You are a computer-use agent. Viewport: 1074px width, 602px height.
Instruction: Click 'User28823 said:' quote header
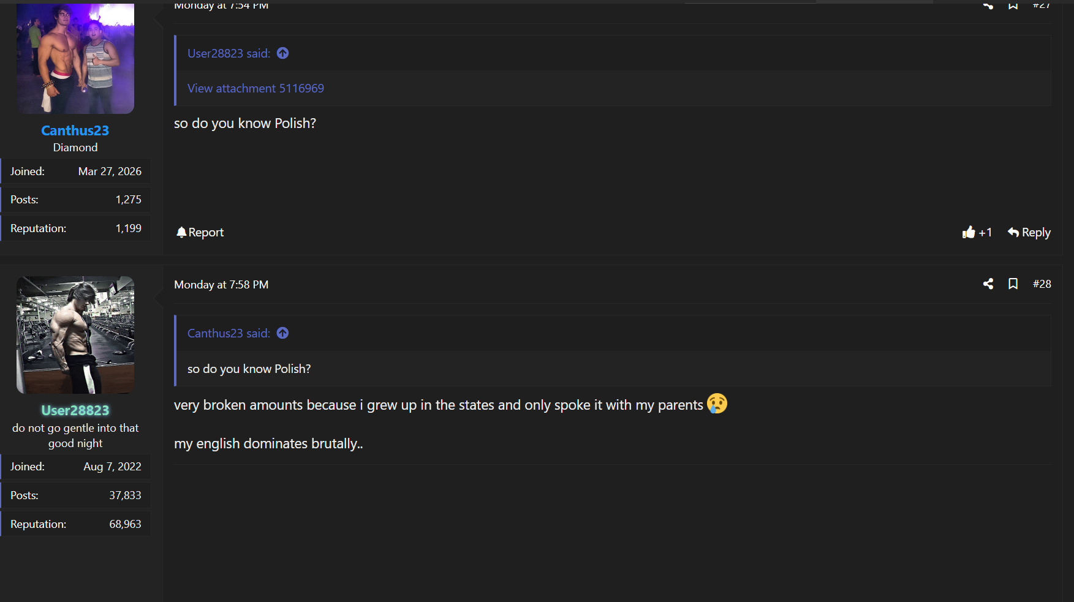click(229, 53)
